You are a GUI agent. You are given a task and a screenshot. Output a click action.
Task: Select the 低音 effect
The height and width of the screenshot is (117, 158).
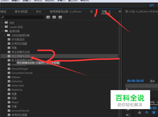(59, 98)
